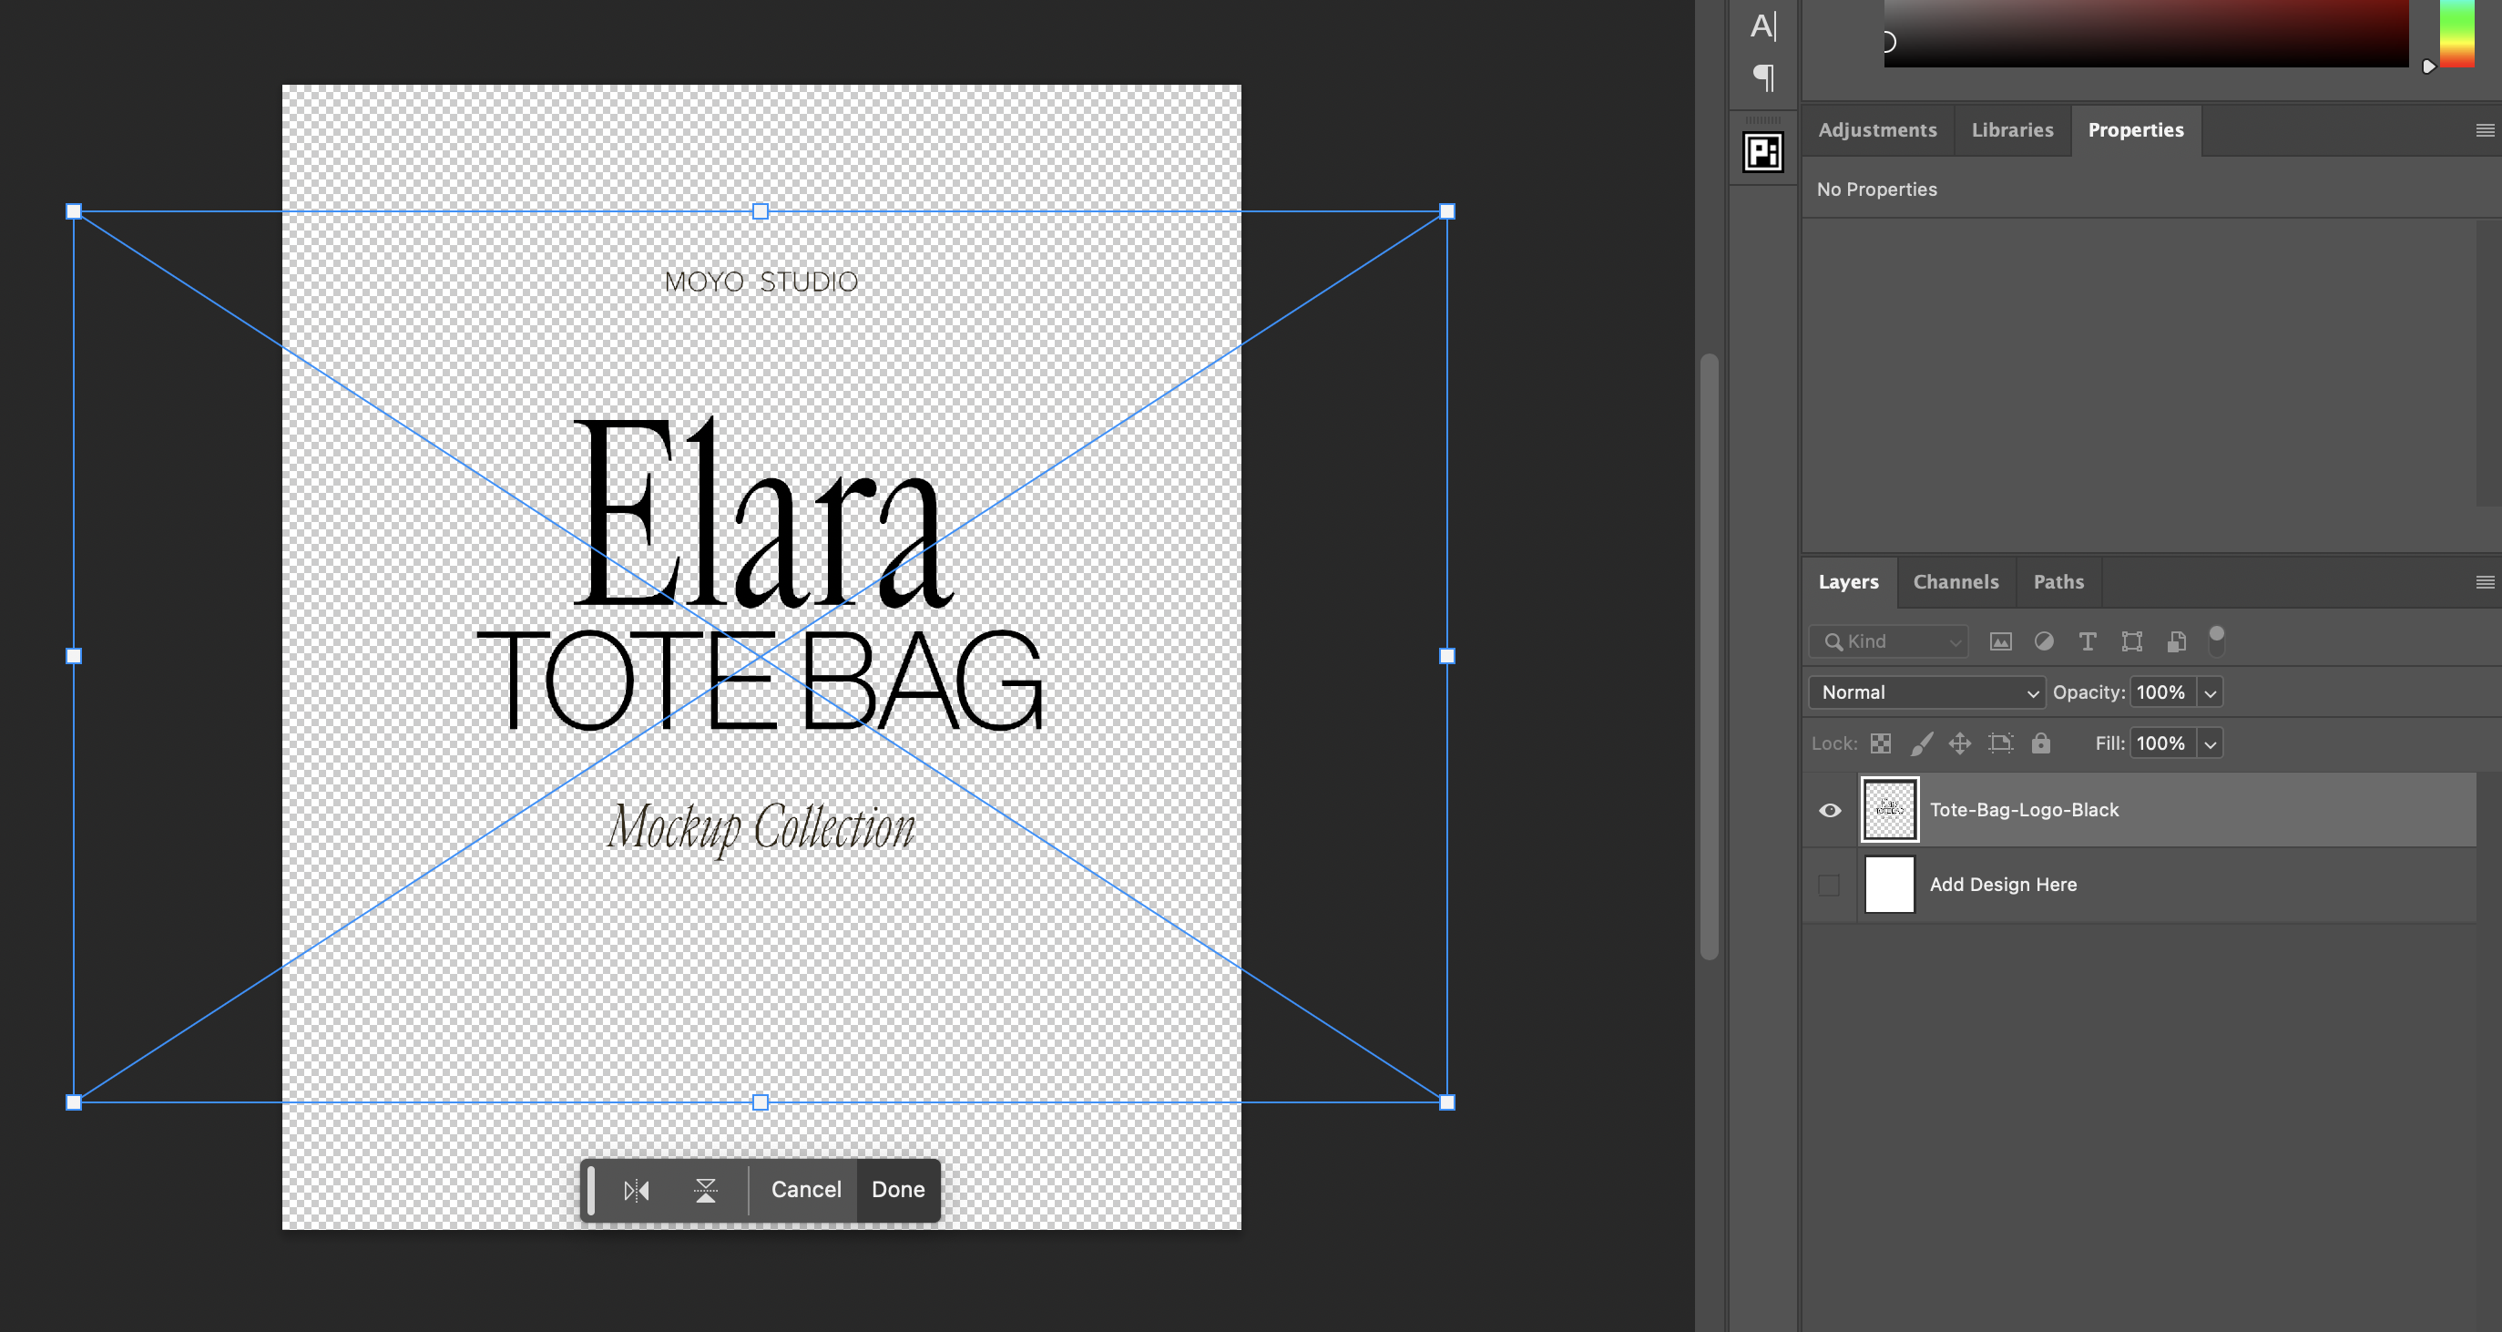Expand the Fill percentage dropdown arrow
Image resolution: width=2502 pixels, height=1332 pixels.
click(2210, 744)
